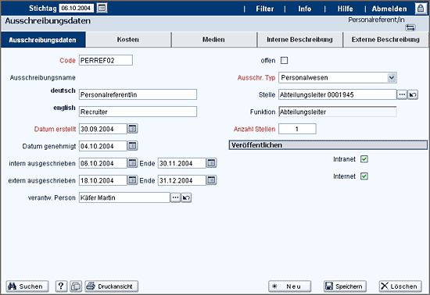Viewport: 430px width, 295px height.
Task: Click the Suchen button
Action: (x=27, y=286)
